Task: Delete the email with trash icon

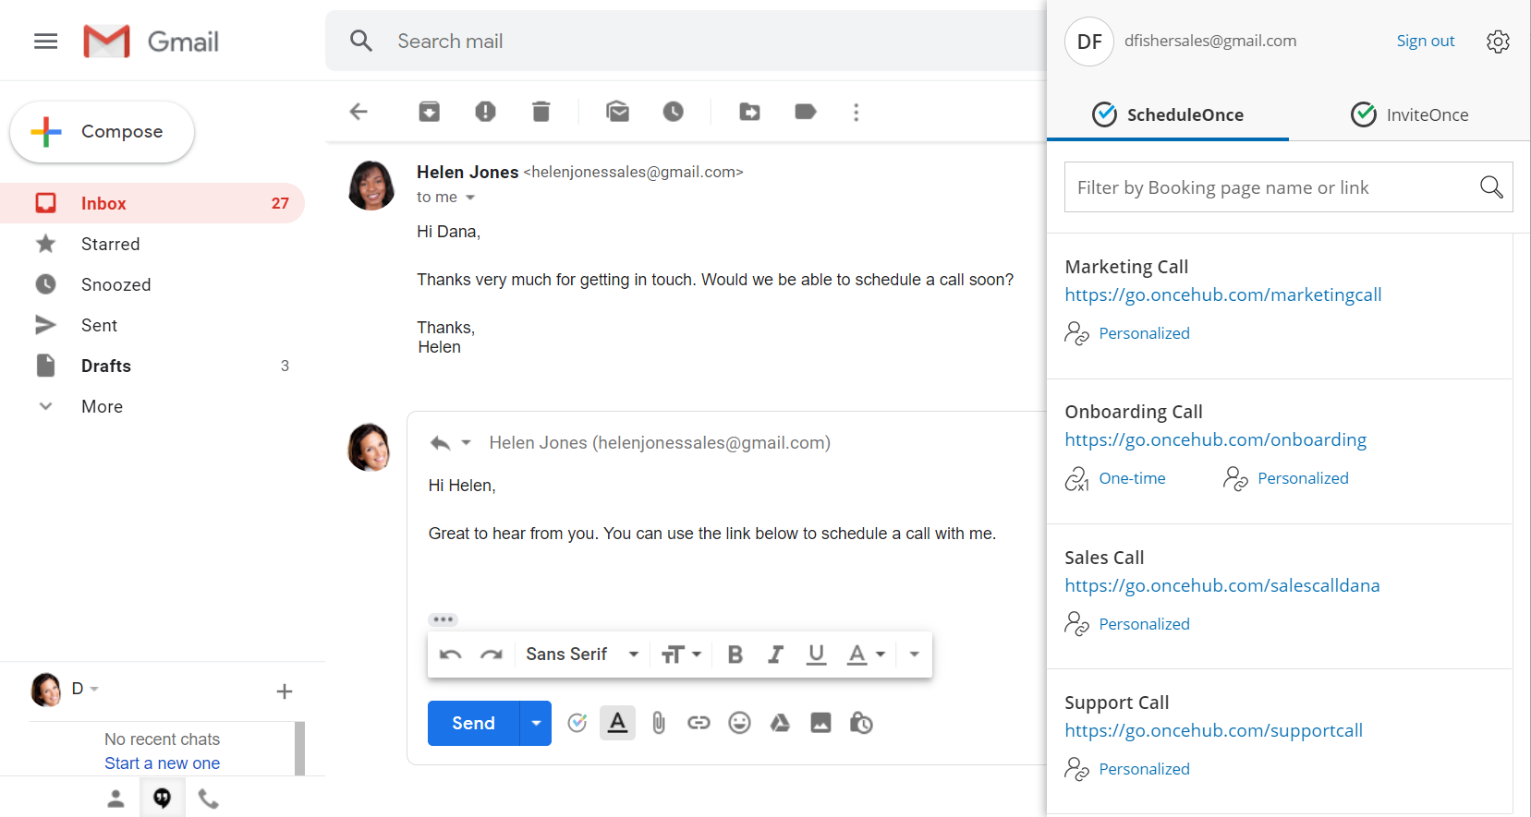Action: [x=541, y=112]
